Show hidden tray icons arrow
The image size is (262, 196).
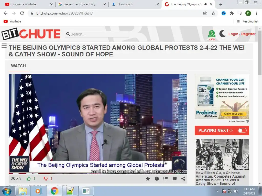click(x=217, y=191)
